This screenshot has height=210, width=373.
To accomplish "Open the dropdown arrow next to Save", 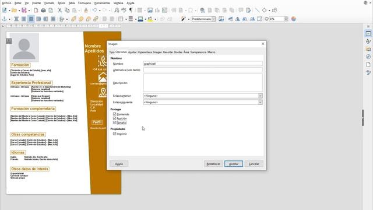I will click(x=29, y=10).
